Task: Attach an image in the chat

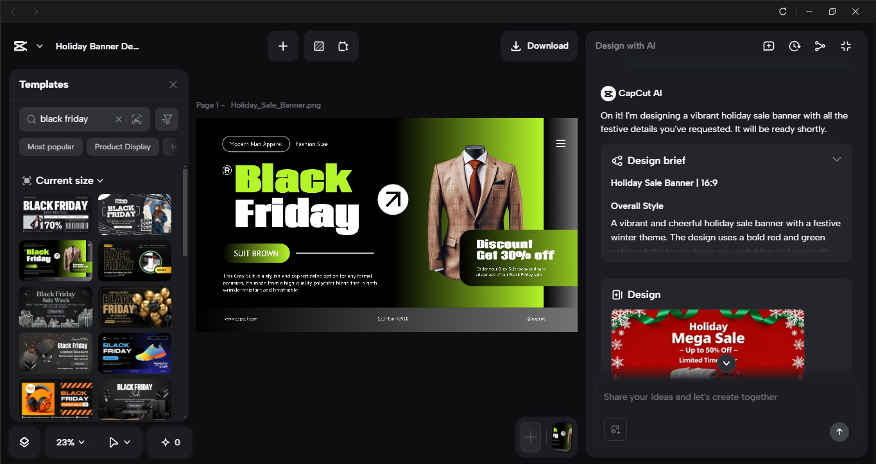Action: [615, 429]
